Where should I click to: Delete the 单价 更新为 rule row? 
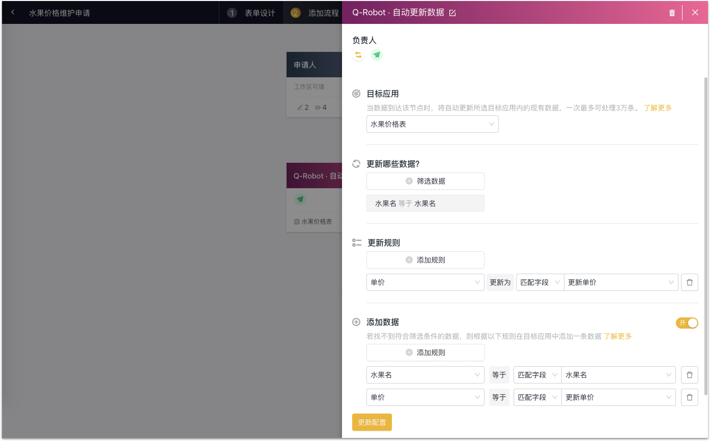pos(690,282)
